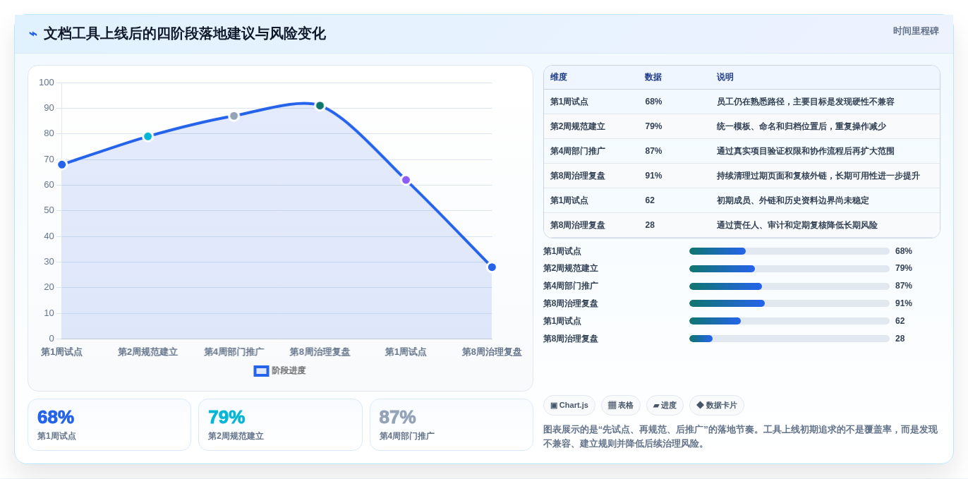Screen dimensions: 968x479
Task: Click the 50 y-axis label on the chart
Action: coord(49,210)
